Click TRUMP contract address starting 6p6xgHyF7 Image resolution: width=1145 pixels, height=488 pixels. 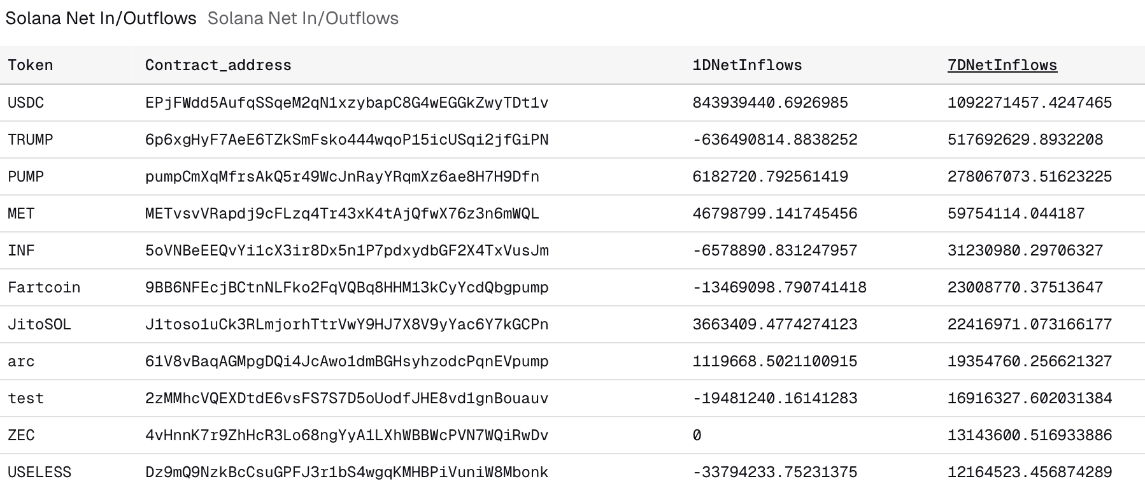(347, 140)
